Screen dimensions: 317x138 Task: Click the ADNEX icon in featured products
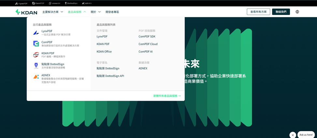[x=36, y=77]
